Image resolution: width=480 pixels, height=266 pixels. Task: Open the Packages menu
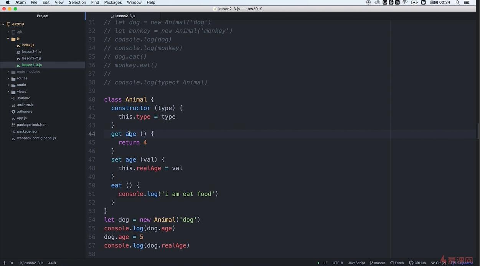click(x=113, y=2)
